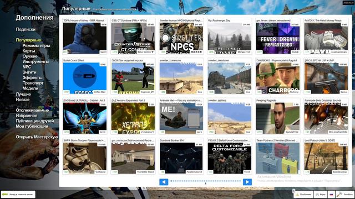The height and width of the screenshot is (199, 355).
Task: Open the Combine Bunker 914 addon
Action: pos(181,156)
